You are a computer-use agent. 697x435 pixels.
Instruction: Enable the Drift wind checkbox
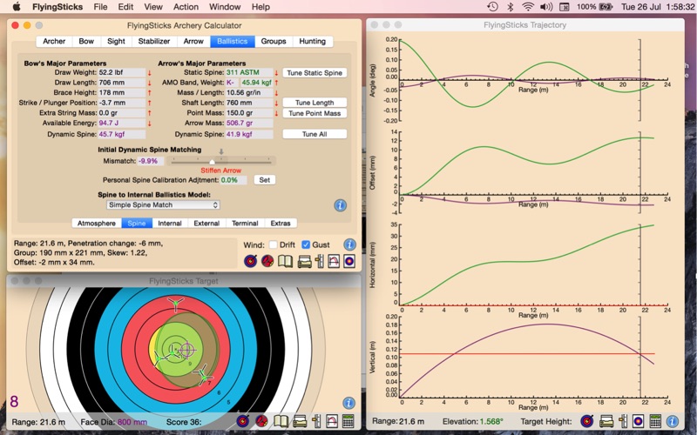tap(273, 244)
